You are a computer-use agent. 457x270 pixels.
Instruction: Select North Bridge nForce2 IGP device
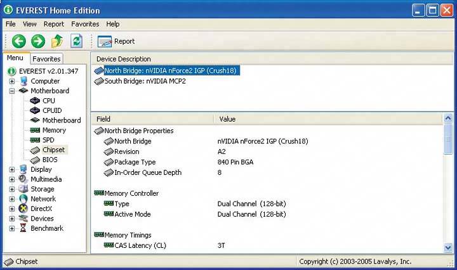(x=167, y=71)
